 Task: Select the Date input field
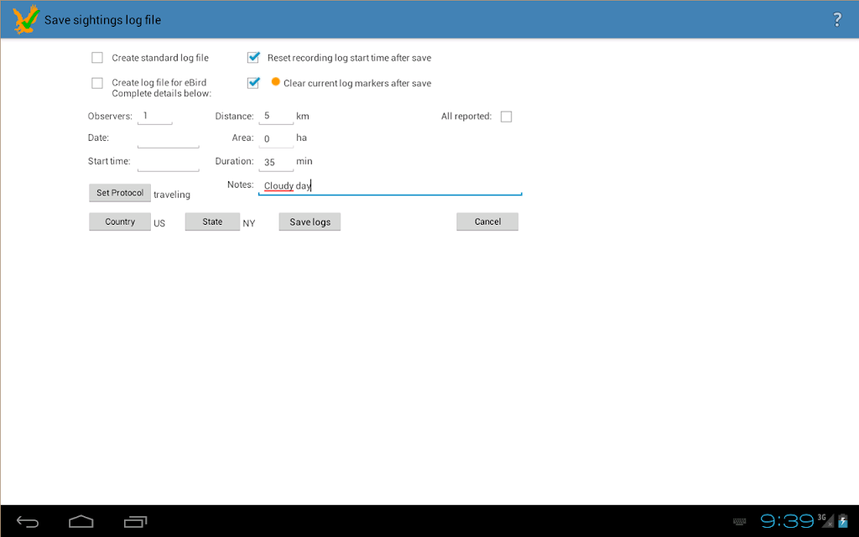pyautogui.click(x=168, y=139)
